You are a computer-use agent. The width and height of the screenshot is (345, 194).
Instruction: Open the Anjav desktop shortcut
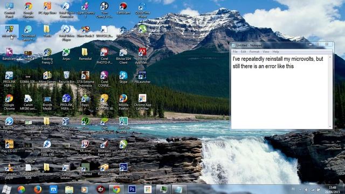66,54
